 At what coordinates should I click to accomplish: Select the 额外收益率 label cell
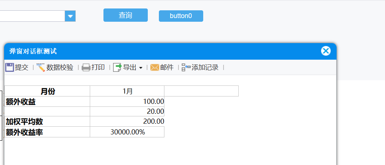(47, 132)
